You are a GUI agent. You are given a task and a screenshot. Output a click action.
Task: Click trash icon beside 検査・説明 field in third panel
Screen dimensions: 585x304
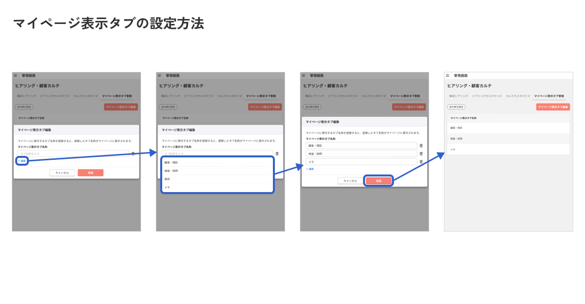(421, 153)
